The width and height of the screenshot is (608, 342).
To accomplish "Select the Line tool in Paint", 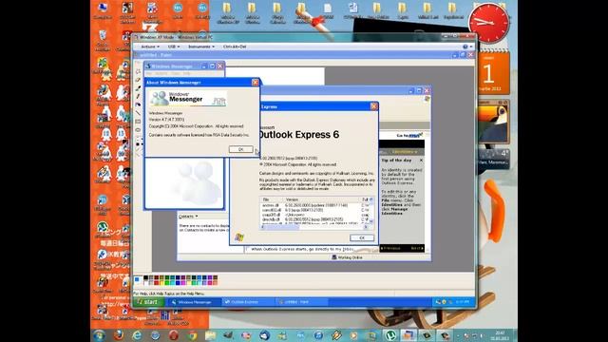I will [x=138, y=113].
